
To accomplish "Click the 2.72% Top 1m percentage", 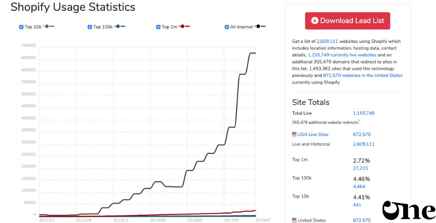I will coord(362,161).
